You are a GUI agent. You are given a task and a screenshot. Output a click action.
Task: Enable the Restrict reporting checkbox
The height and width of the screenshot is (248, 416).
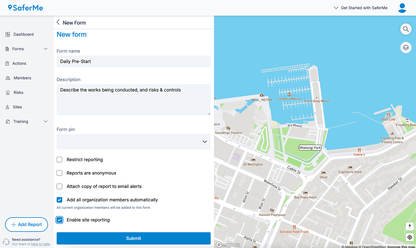point(59,159)
